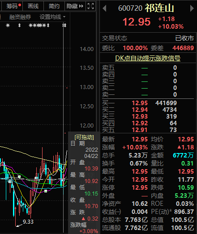The width and height of the screenshot is (197, 234).
Task: Click the 金额 6772万 value
Action: coord(183,155)
